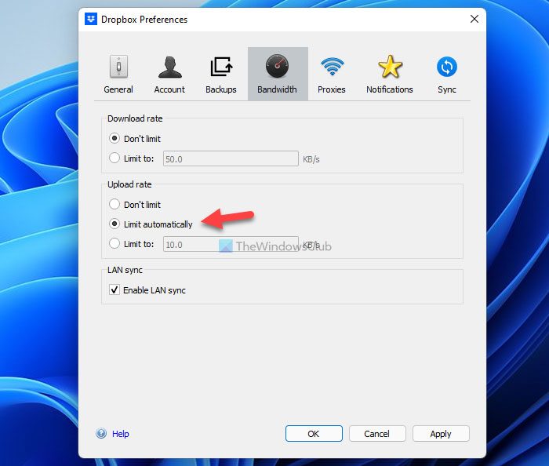The image size is (549, 466).
Task: Click the Apply button
Action: [441, 434]
